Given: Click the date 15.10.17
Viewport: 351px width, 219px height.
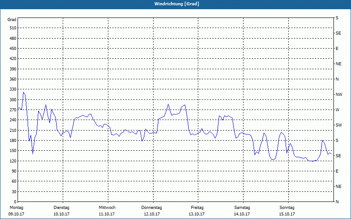Looking at the screenshot, I should [287, 214].
